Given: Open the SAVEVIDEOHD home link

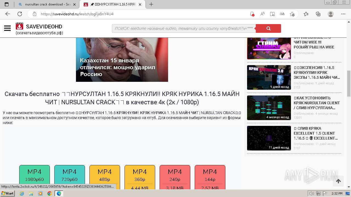Looking at the screenshot, I should [x=44, y=27].
